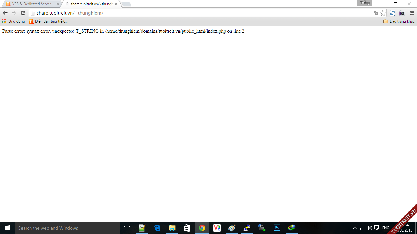The width and height of the screenshot is (417, 234).
Task: Reload the current page
Action: [23, 13]
